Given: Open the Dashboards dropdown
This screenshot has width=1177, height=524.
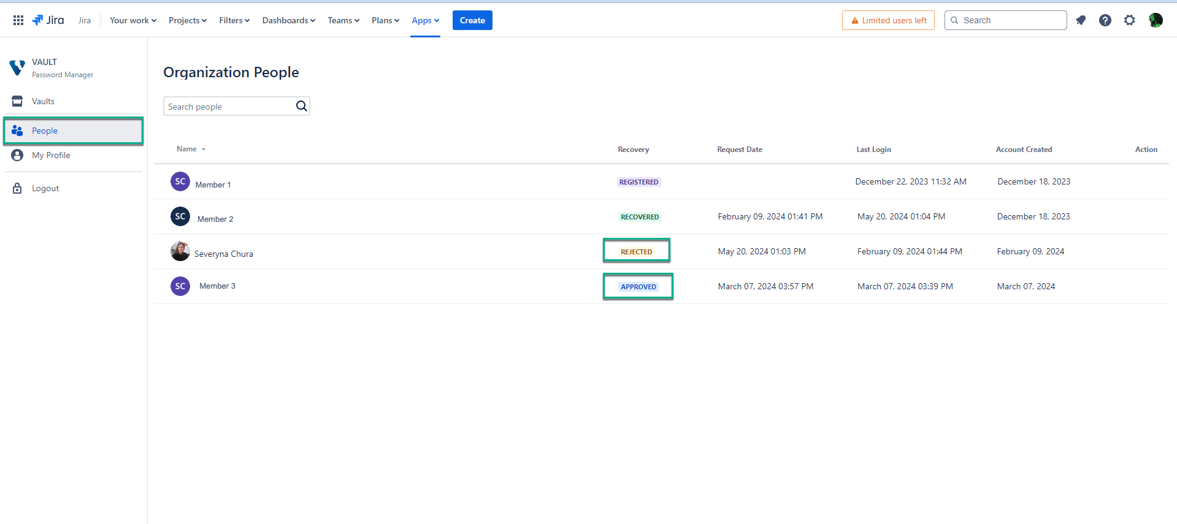Looking at the screenshot, I should (x=288, y=20).
